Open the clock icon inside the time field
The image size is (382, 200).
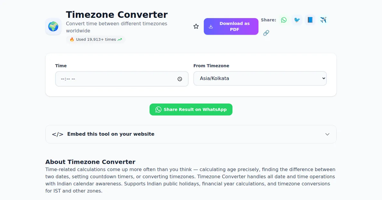(180, 79)
